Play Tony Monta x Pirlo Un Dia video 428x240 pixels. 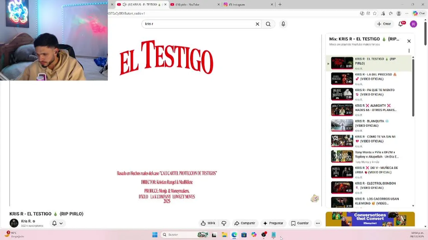(x=369, y=157)
